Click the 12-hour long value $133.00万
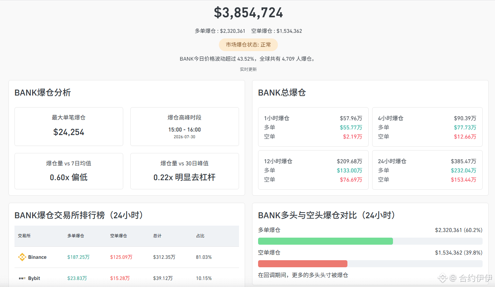The height and width of the screenshot is (287, 495). tap(350, 171)
